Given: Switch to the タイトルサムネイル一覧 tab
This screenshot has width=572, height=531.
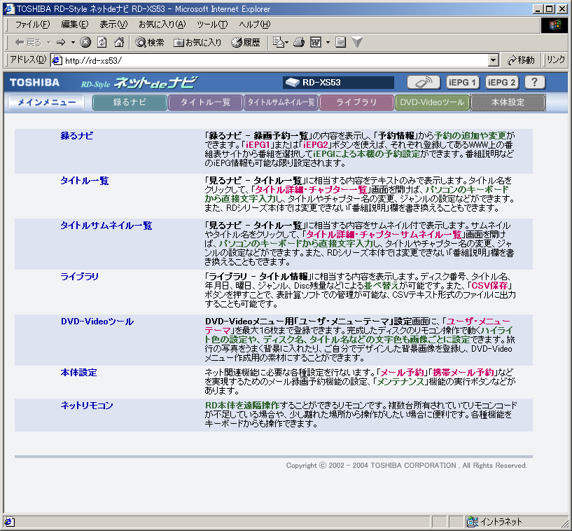Looking at the screenshot, I should coord(281,102).
